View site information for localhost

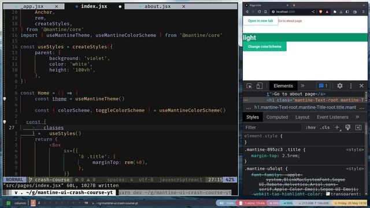(273, 12)
